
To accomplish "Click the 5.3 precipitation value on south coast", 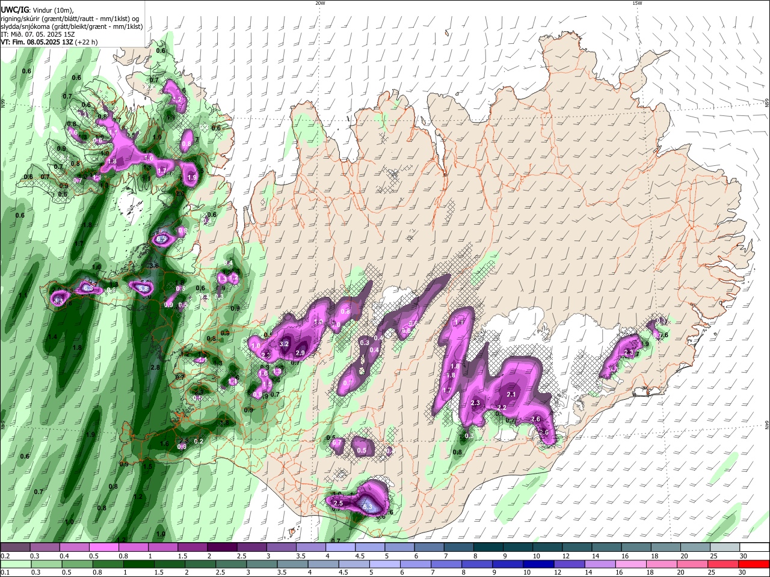I will [369, 508].
